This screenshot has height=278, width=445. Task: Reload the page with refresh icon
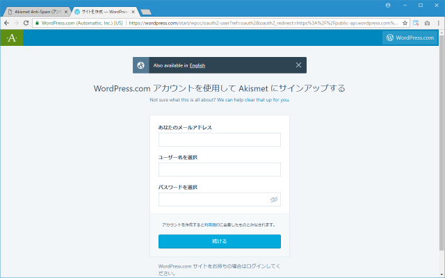pos(26,23)
